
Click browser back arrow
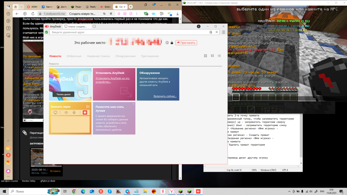17,14
